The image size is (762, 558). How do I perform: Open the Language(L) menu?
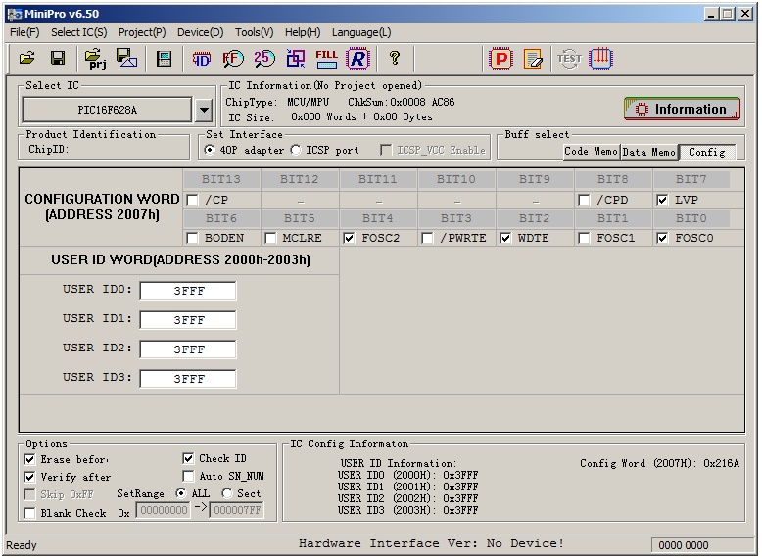click(361, 32)
